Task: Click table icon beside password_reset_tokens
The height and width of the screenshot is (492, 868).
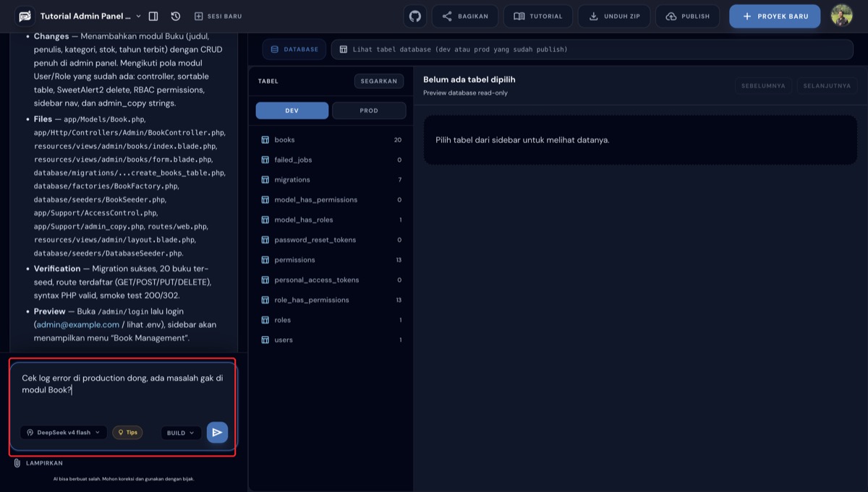Action: coord(265,240)
